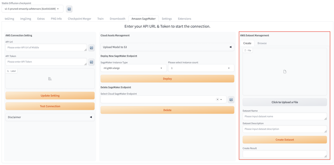The width and height of the screenshot is (334, 165).
Task: Click refresh icon beside API Url field
Action: pyautogui.click(x=91, y=48)
